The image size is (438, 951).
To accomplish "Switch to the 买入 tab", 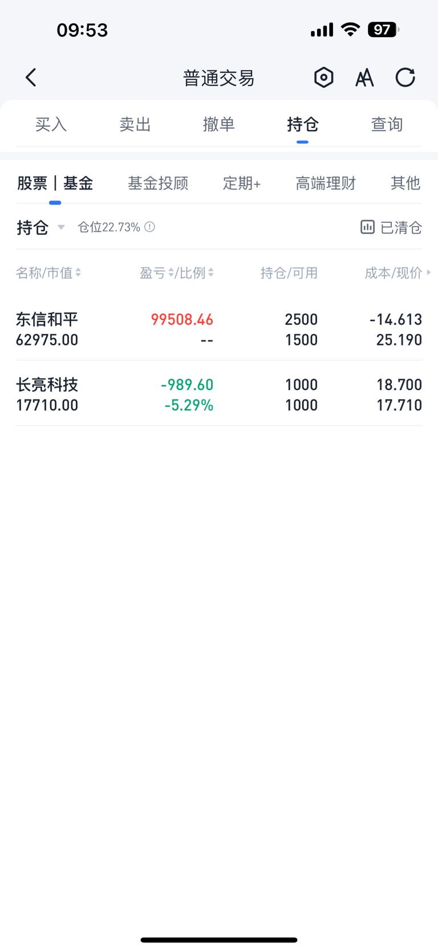I will (x=51, y=124).
